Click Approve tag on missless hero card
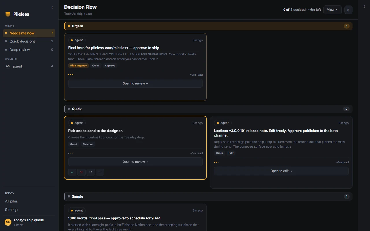Image resolution: width=370 pixels, height=231 pixels. tap(110, 66)
